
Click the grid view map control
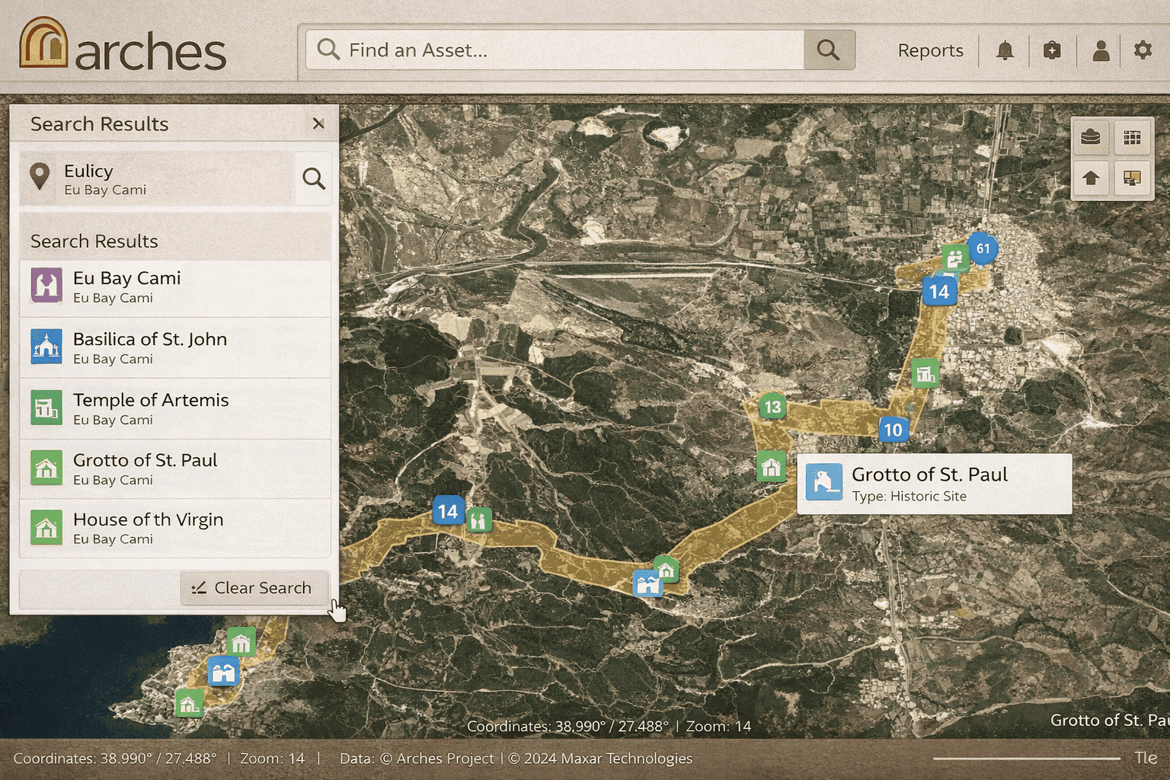coord(1132,138)
